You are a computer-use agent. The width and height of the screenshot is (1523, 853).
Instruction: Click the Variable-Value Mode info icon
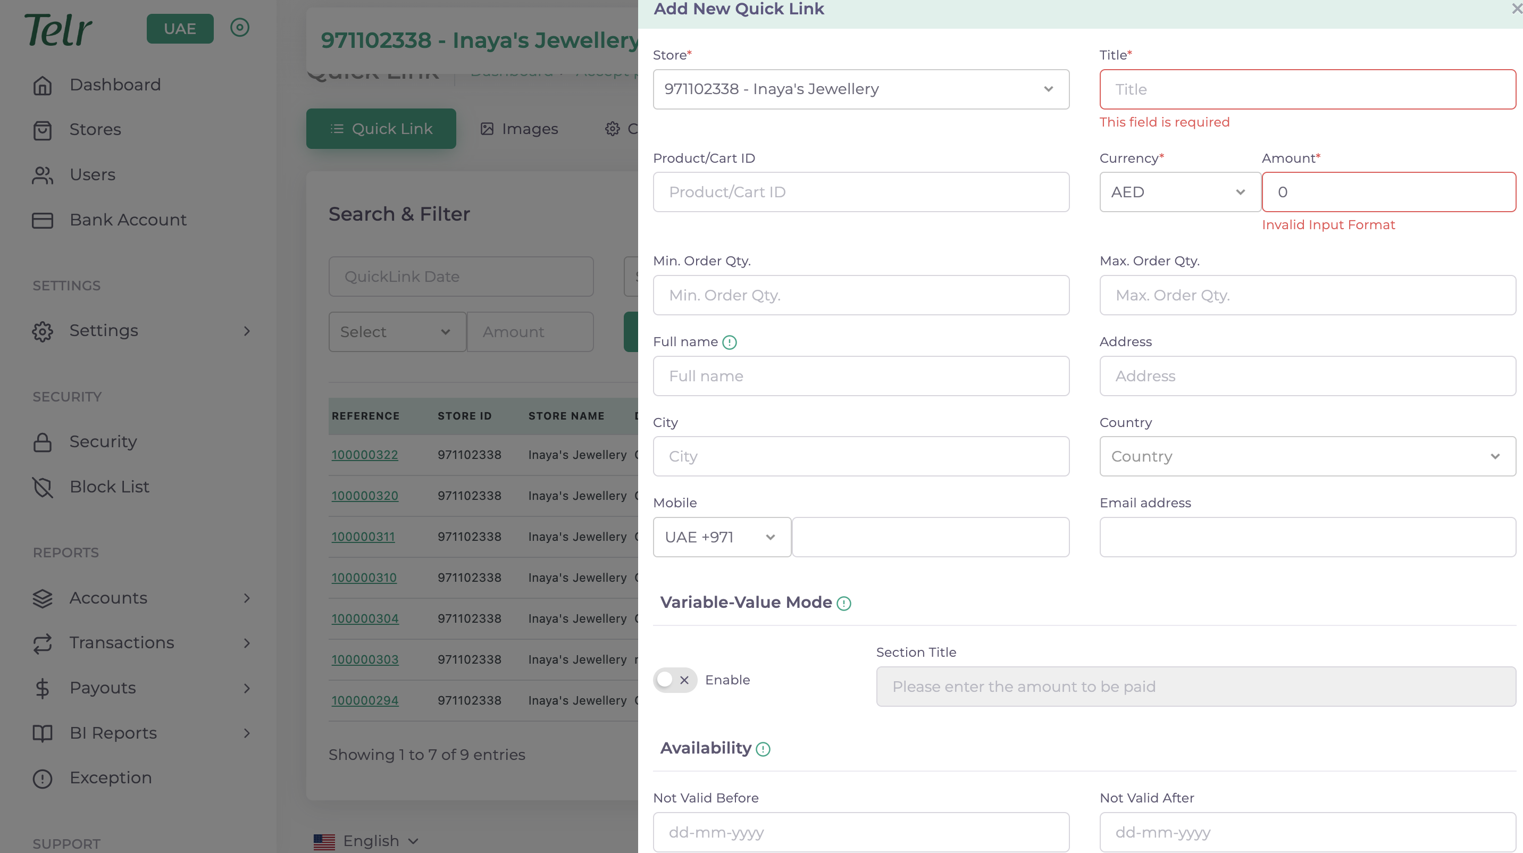(844, 603)
